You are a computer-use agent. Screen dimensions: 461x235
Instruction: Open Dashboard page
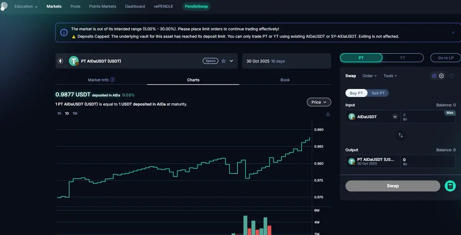pos(135,6)
